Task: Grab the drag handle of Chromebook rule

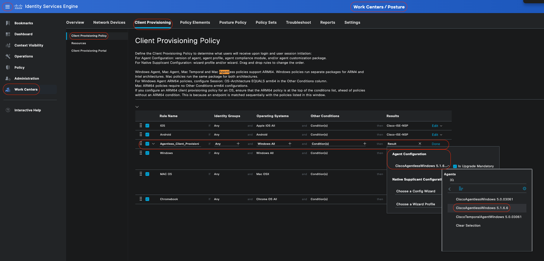Action: coord(141,199)
